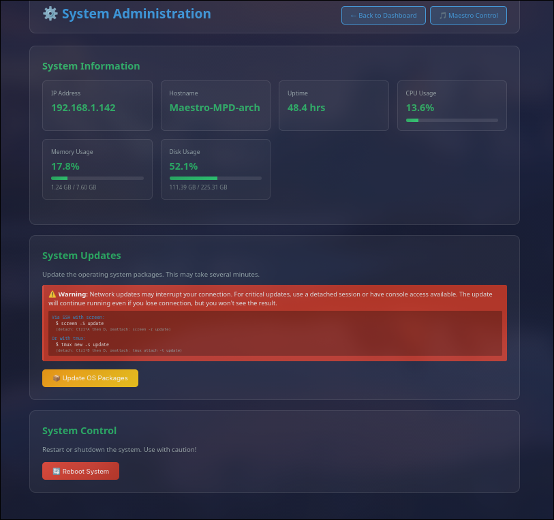Click the gear icon beside System Administration
Viewport: 554px width, 520px height.
50,14
